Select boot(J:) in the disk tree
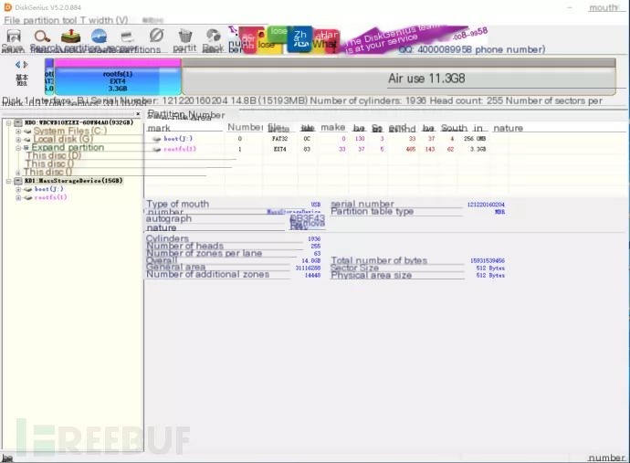Screen dimensions: 630x463 click(x=48, y=189)
